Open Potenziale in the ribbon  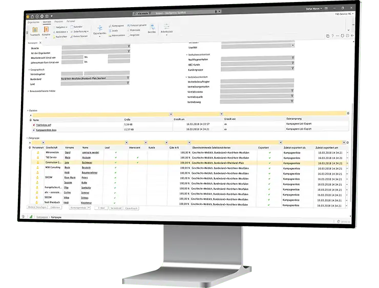point(134,30)
